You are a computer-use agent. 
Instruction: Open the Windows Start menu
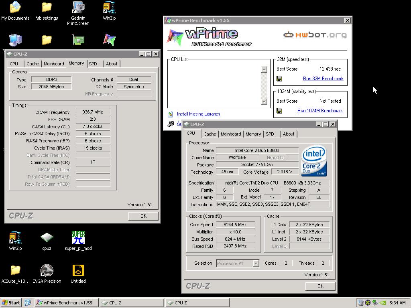11,303
